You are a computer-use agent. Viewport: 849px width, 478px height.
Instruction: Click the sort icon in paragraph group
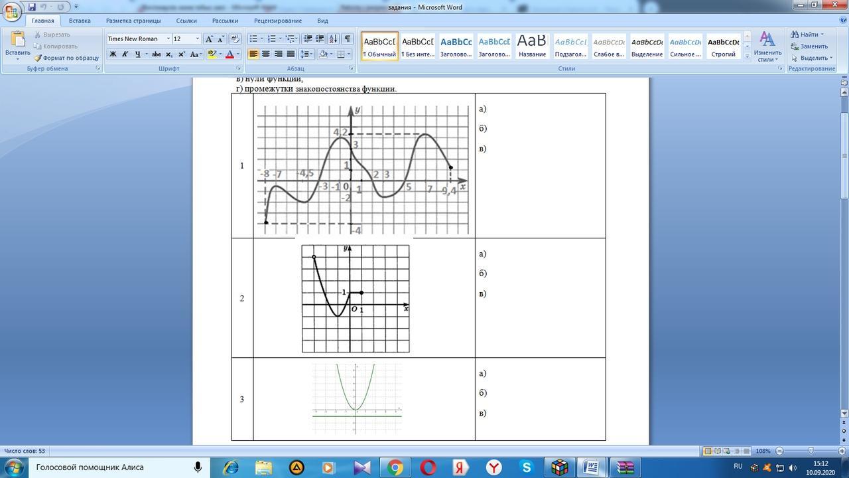tap(333, 39)
